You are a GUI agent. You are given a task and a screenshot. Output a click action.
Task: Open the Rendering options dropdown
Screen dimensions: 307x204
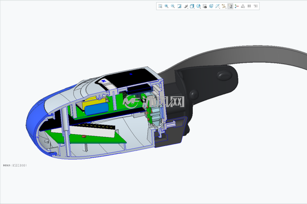click(x=186, y=6)
